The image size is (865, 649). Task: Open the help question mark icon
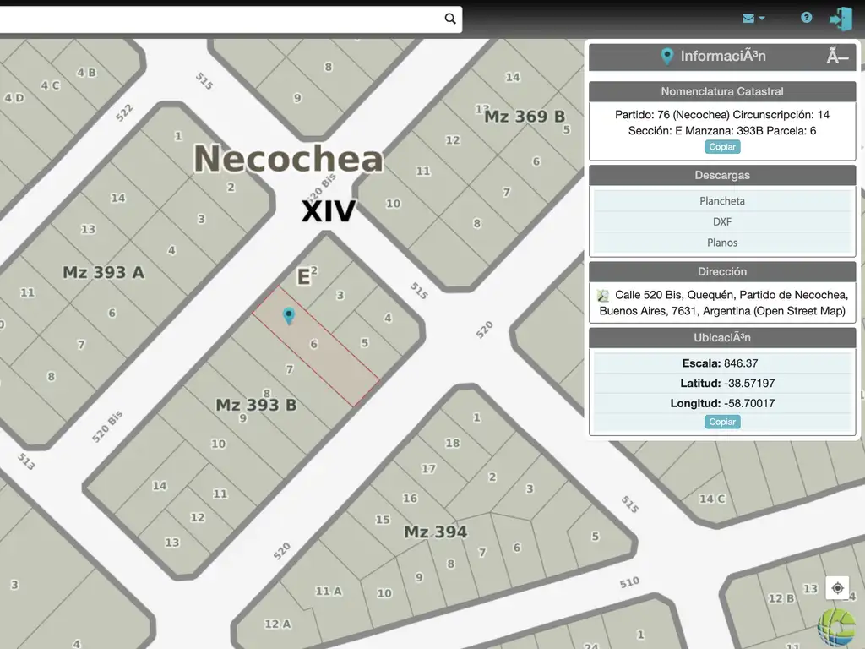click(807, 18)
